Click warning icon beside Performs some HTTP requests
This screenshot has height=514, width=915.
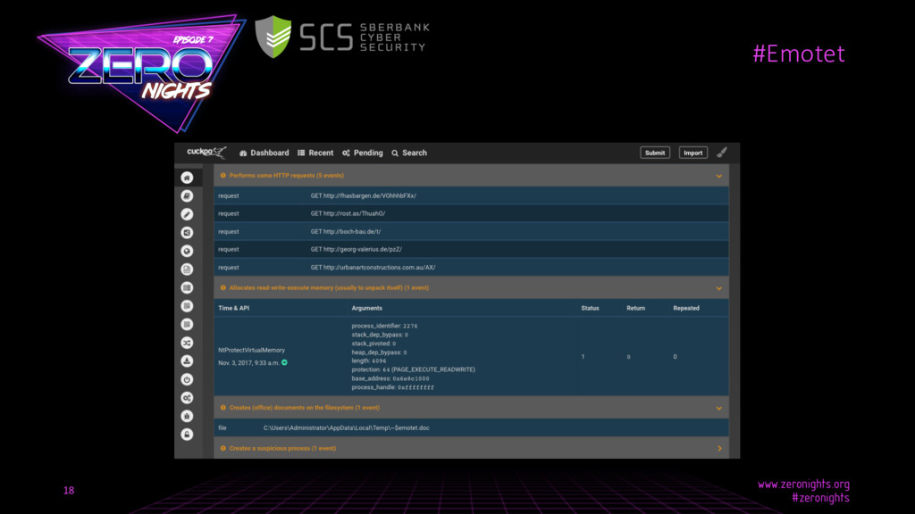[x=222, y=176]
